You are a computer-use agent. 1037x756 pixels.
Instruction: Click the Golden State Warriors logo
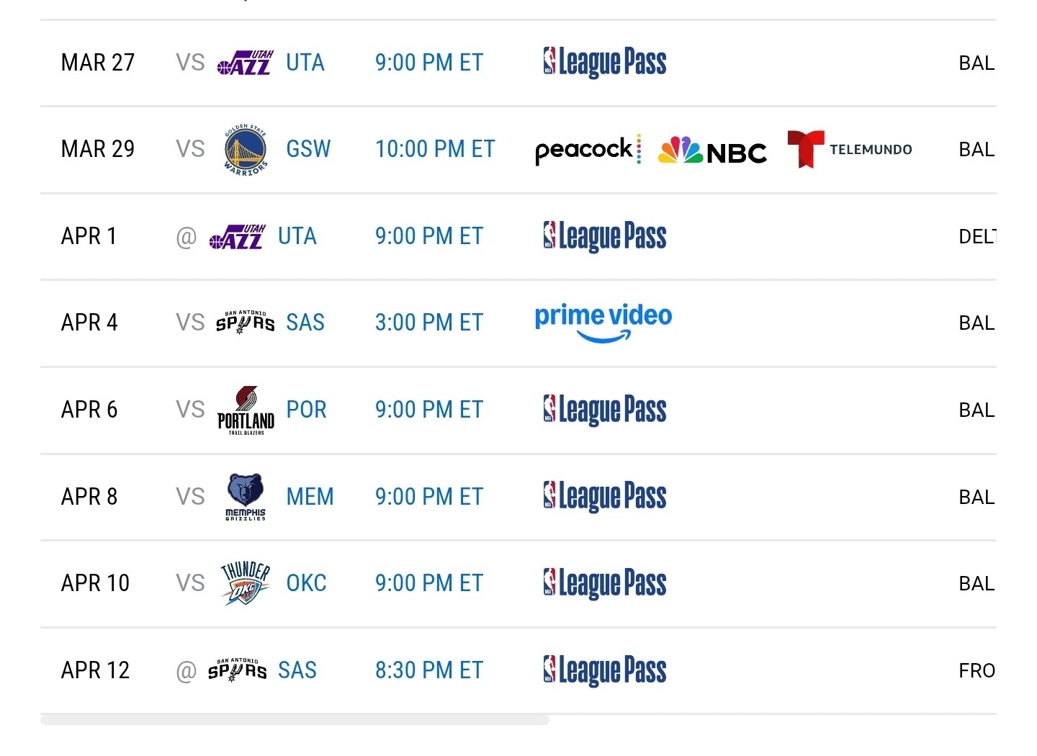pos(246,150)
